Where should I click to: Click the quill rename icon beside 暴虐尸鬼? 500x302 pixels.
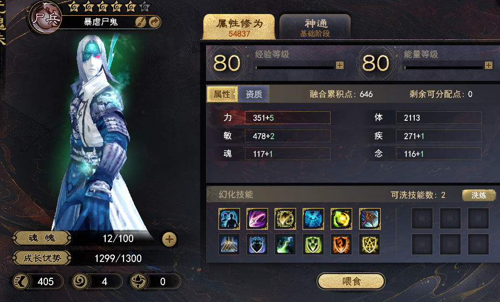(x=140, y=22)
